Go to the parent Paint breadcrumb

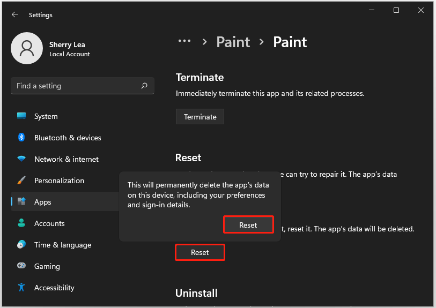click(233, 42)
